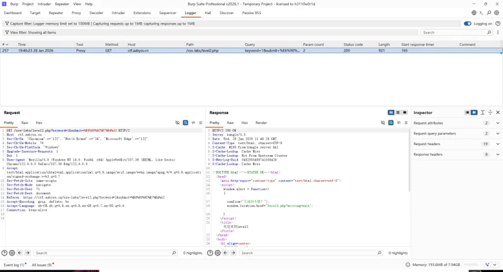The height and width of the screenshot is (272, 503).
Task: Click the top-right global search magnifier
Action: click(x=489, y=13)
